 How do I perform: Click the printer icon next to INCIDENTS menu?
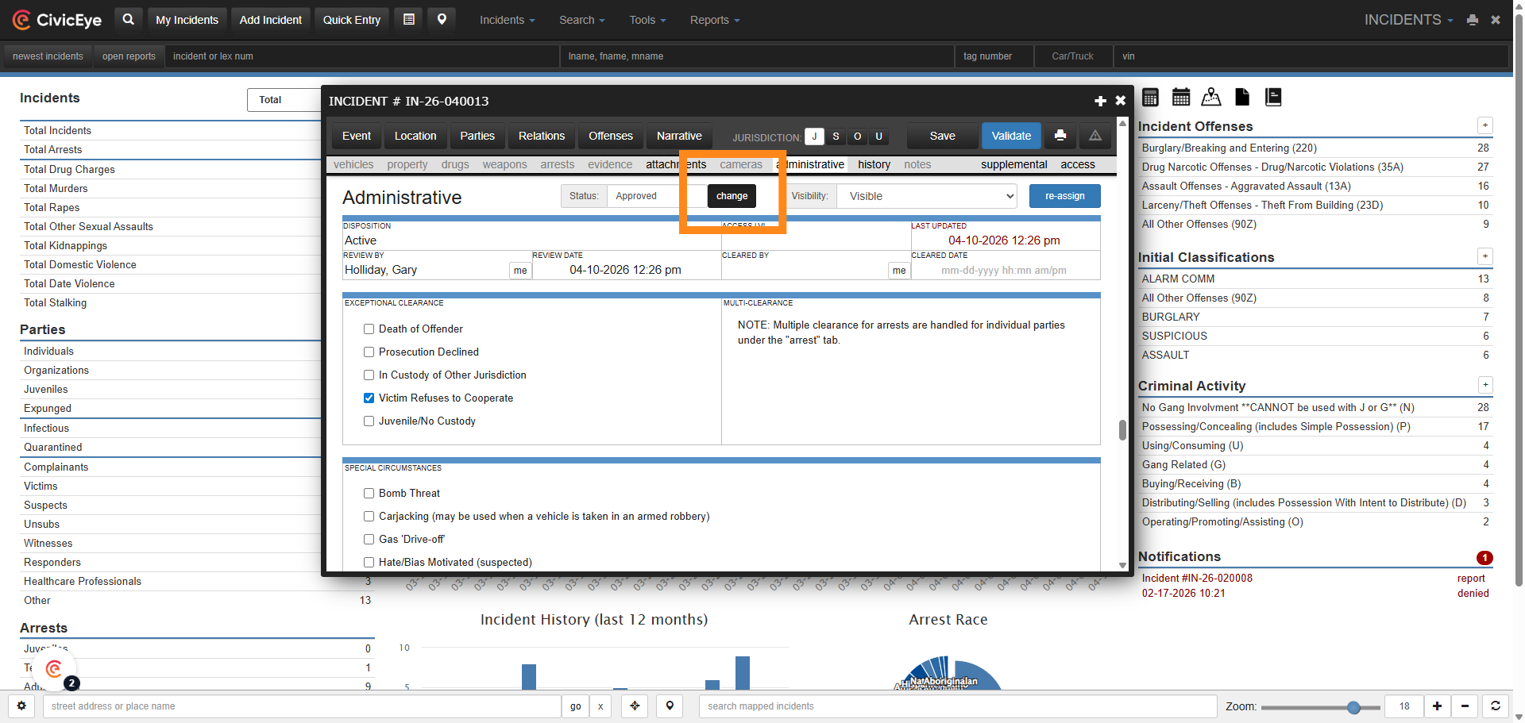[1473, 20]
